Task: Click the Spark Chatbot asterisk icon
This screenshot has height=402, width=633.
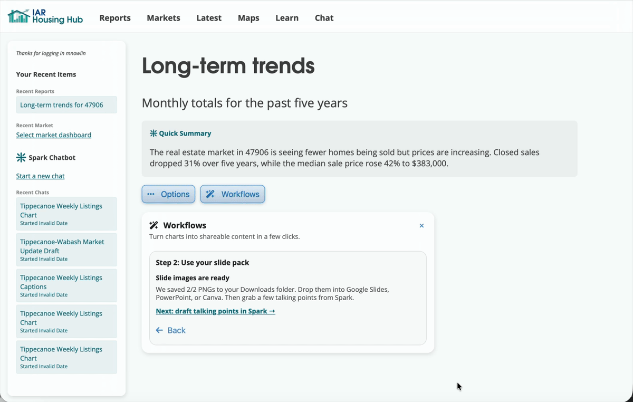Action: click(x=21, y=157)
